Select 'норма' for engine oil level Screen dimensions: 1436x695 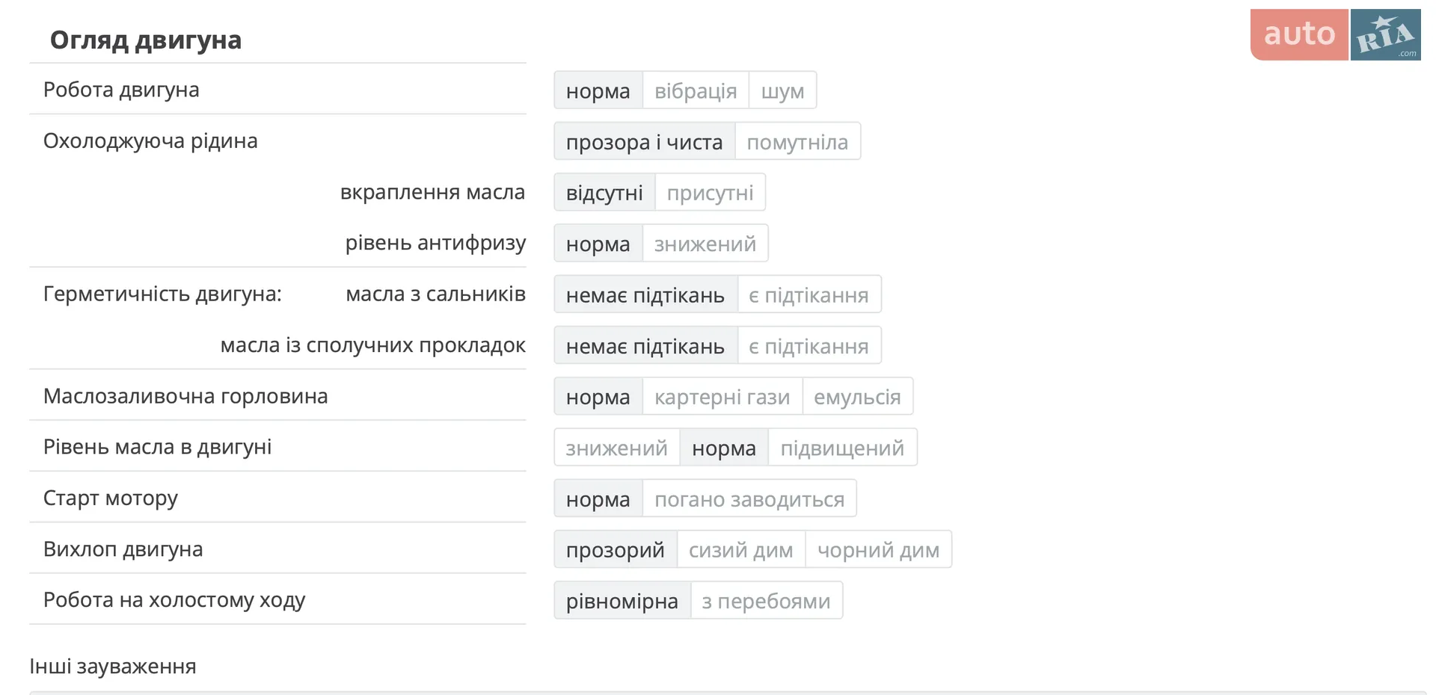[724, 448]
